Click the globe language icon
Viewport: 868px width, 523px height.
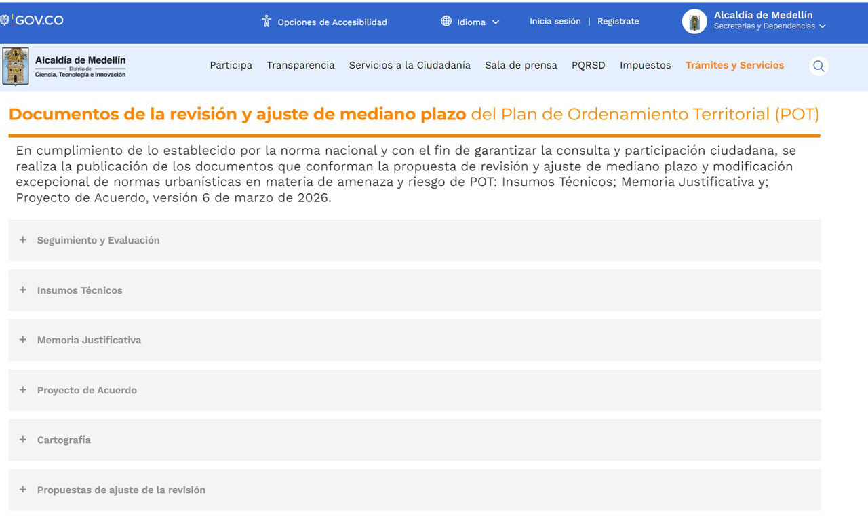446,21
